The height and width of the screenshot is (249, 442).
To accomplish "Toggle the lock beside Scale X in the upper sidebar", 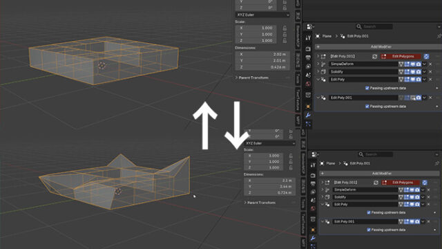I will pyautogui.click(x=285, y=28).
